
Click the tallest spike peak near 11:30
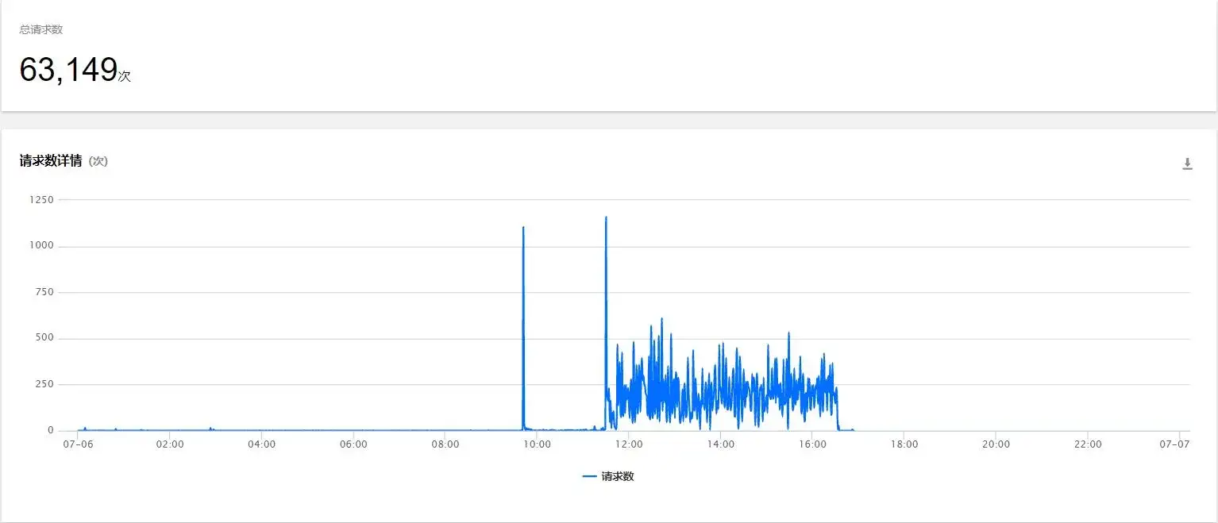pos(606,217)
